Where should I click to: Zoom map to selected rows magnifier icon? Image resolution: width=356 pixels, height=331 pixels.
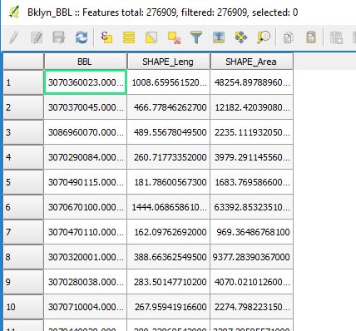click(x=264, y=37)
